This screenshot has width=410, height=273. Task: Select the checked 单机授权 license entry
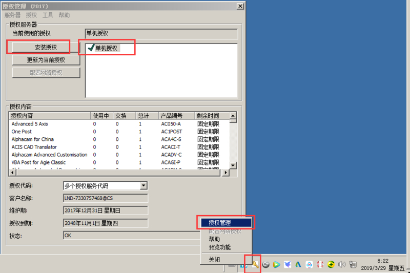[x=106, y=48]
